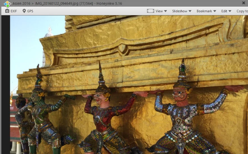248x154 pixels.
Task: Click the displayed temple photo
Action: 129,85
